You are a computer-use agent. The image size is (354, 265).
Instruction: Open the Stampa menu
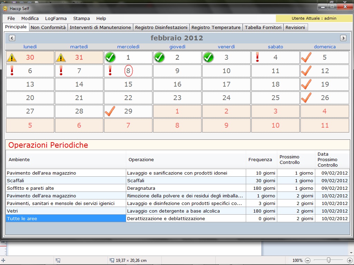coord(81,18)
